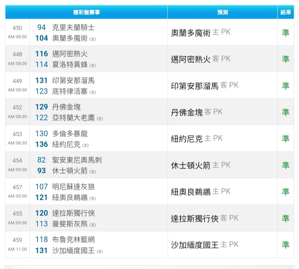This screenshot has height=269, width=299.
Task: Click game number 459
Action: point(17,240)
